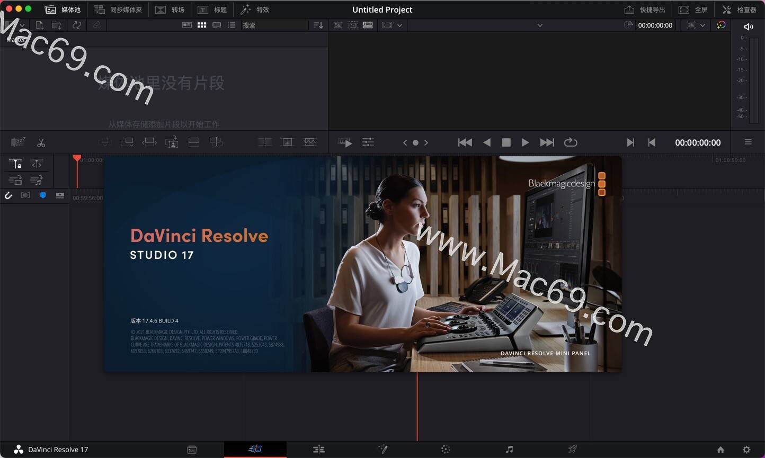
Task: Click the source overwrite icon
Action: 216,142
